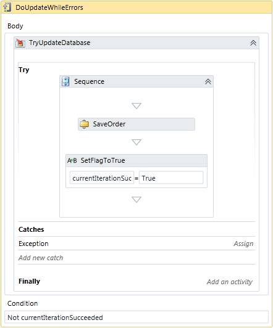Edit the currentIterationSuc target field
This screenshot has width=273, height=328.
102,178
